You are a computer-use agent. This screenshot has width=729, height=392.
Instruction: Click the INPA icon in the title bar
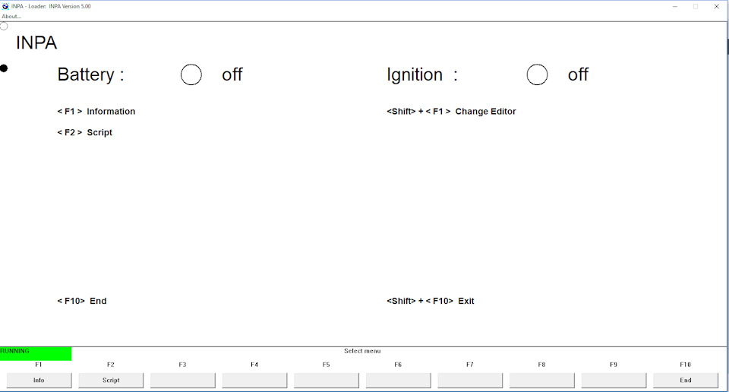click(5, 6)
